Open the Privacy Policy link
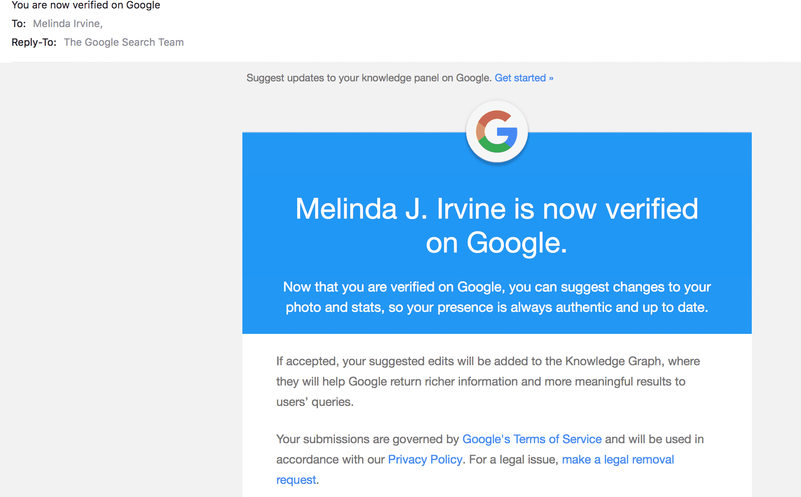Viewport: 801px width, 497px height. (x=424, y=459)
